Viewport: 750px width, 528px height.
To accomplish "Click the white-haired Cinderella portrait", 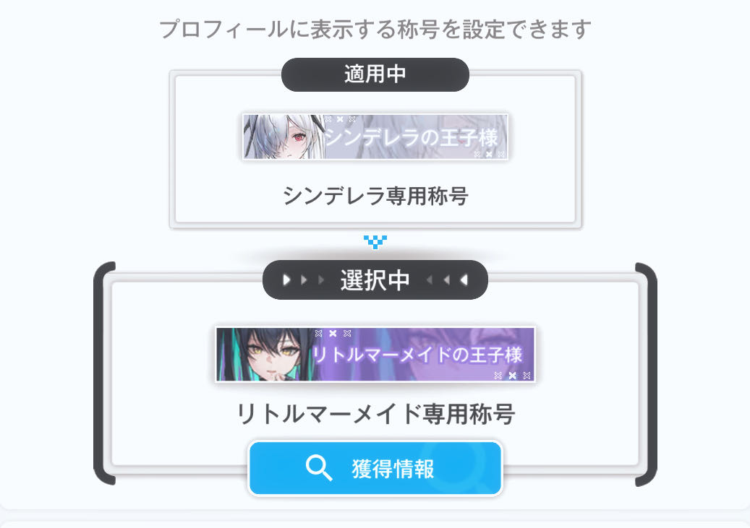I will 284,137.
